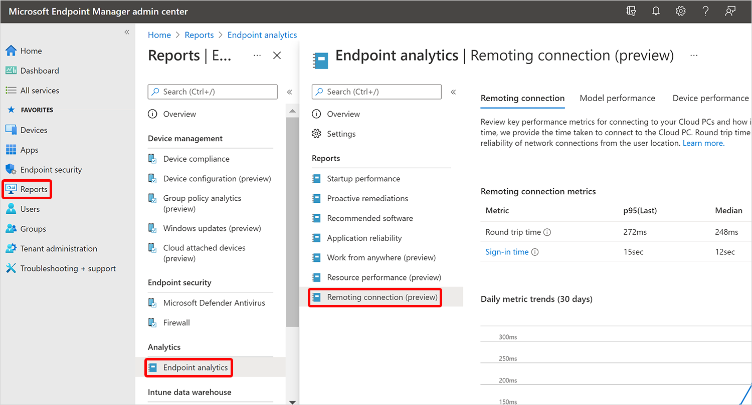The image size is (752, 405).
Task: Select the Remoting connection tab
Action: (522, 98)
